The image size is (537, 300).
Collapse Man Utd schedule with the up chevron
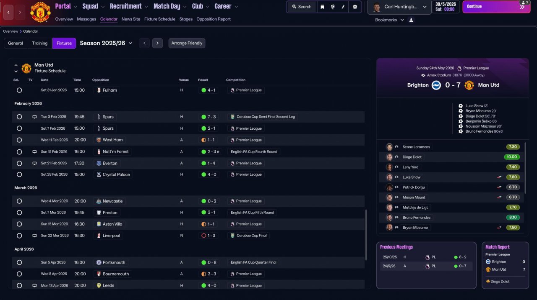coord(16,65)
